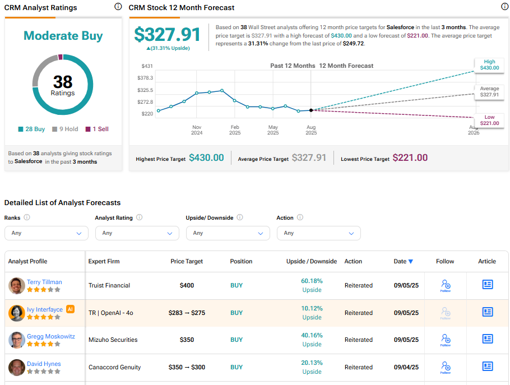
Task: Open Ivy Interfayce analyst profile link
Action: (x=45, y=309)
